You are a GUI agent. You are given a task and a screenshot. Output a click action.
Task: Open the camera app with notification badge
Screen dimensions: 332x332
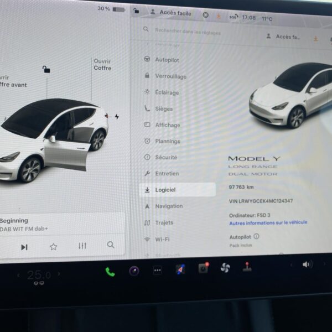(204, 268)
